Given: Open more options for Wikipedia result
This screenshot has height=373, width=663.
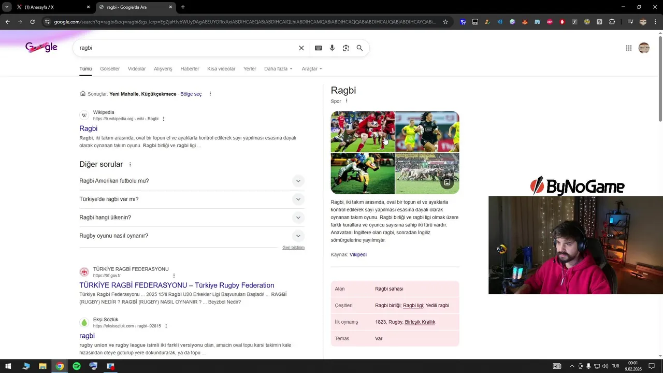Looking at the screenshot, I should tap(164, 119).
